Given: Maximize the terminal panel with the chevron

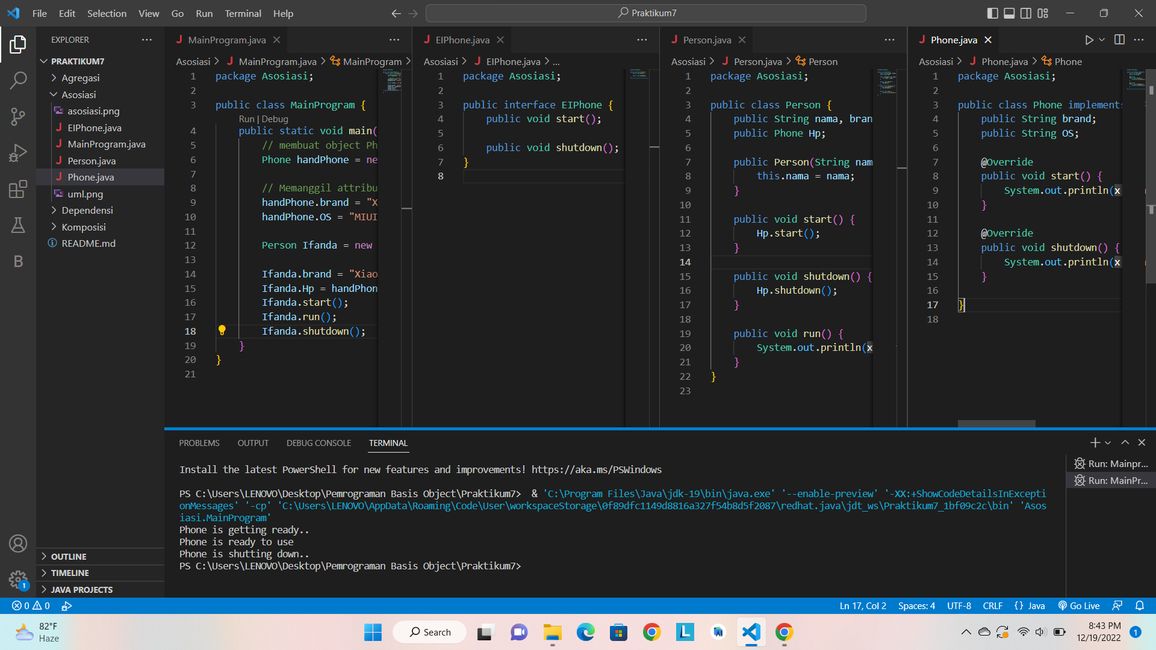Looking at the screenshot, I should tap(1125, 442).
